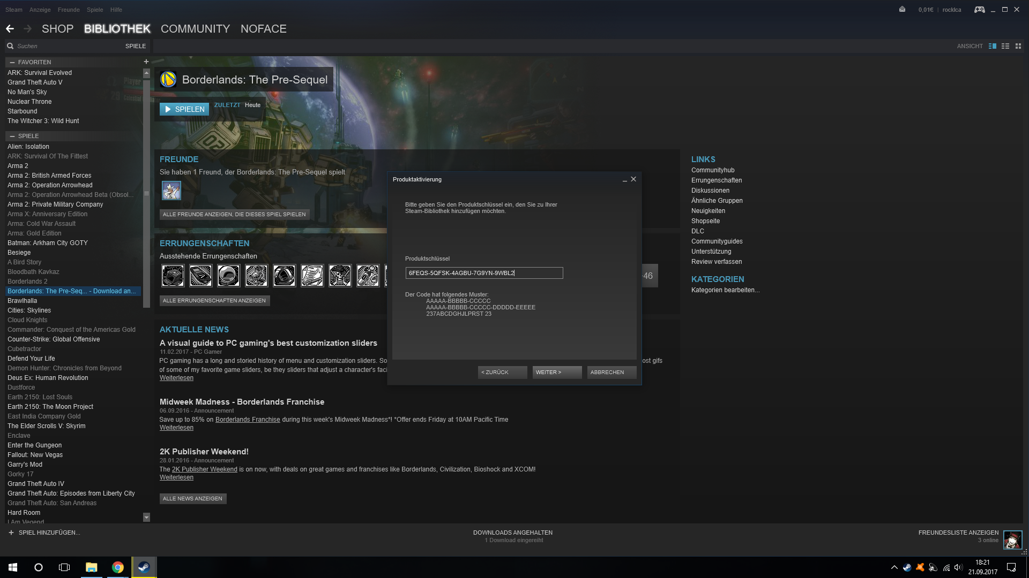The width and height of the screenshot is (1029, 578).
Task: Open the Hilfe menu
Action: (116, 10)
